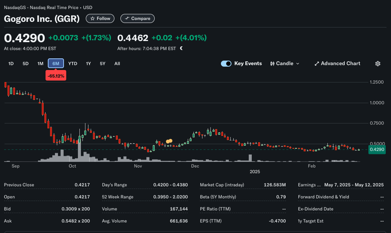Click the 167,144 volume value
391x233 pixels.
point(179,209)
